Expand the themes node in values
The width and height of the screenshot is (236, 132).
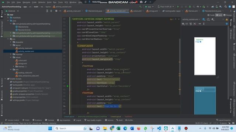(x=14, y=66)
